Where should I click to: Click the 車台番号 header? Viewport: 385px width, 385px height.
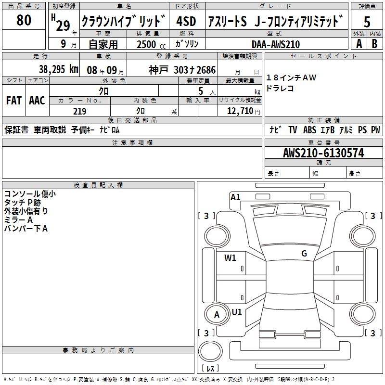tap(323, 142)
